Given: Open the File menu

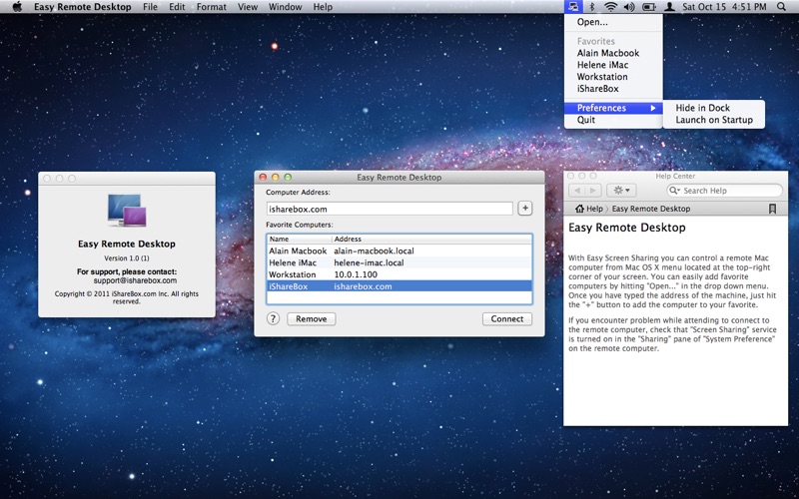Looking at the screenshot, I should [x=150, y=7].
